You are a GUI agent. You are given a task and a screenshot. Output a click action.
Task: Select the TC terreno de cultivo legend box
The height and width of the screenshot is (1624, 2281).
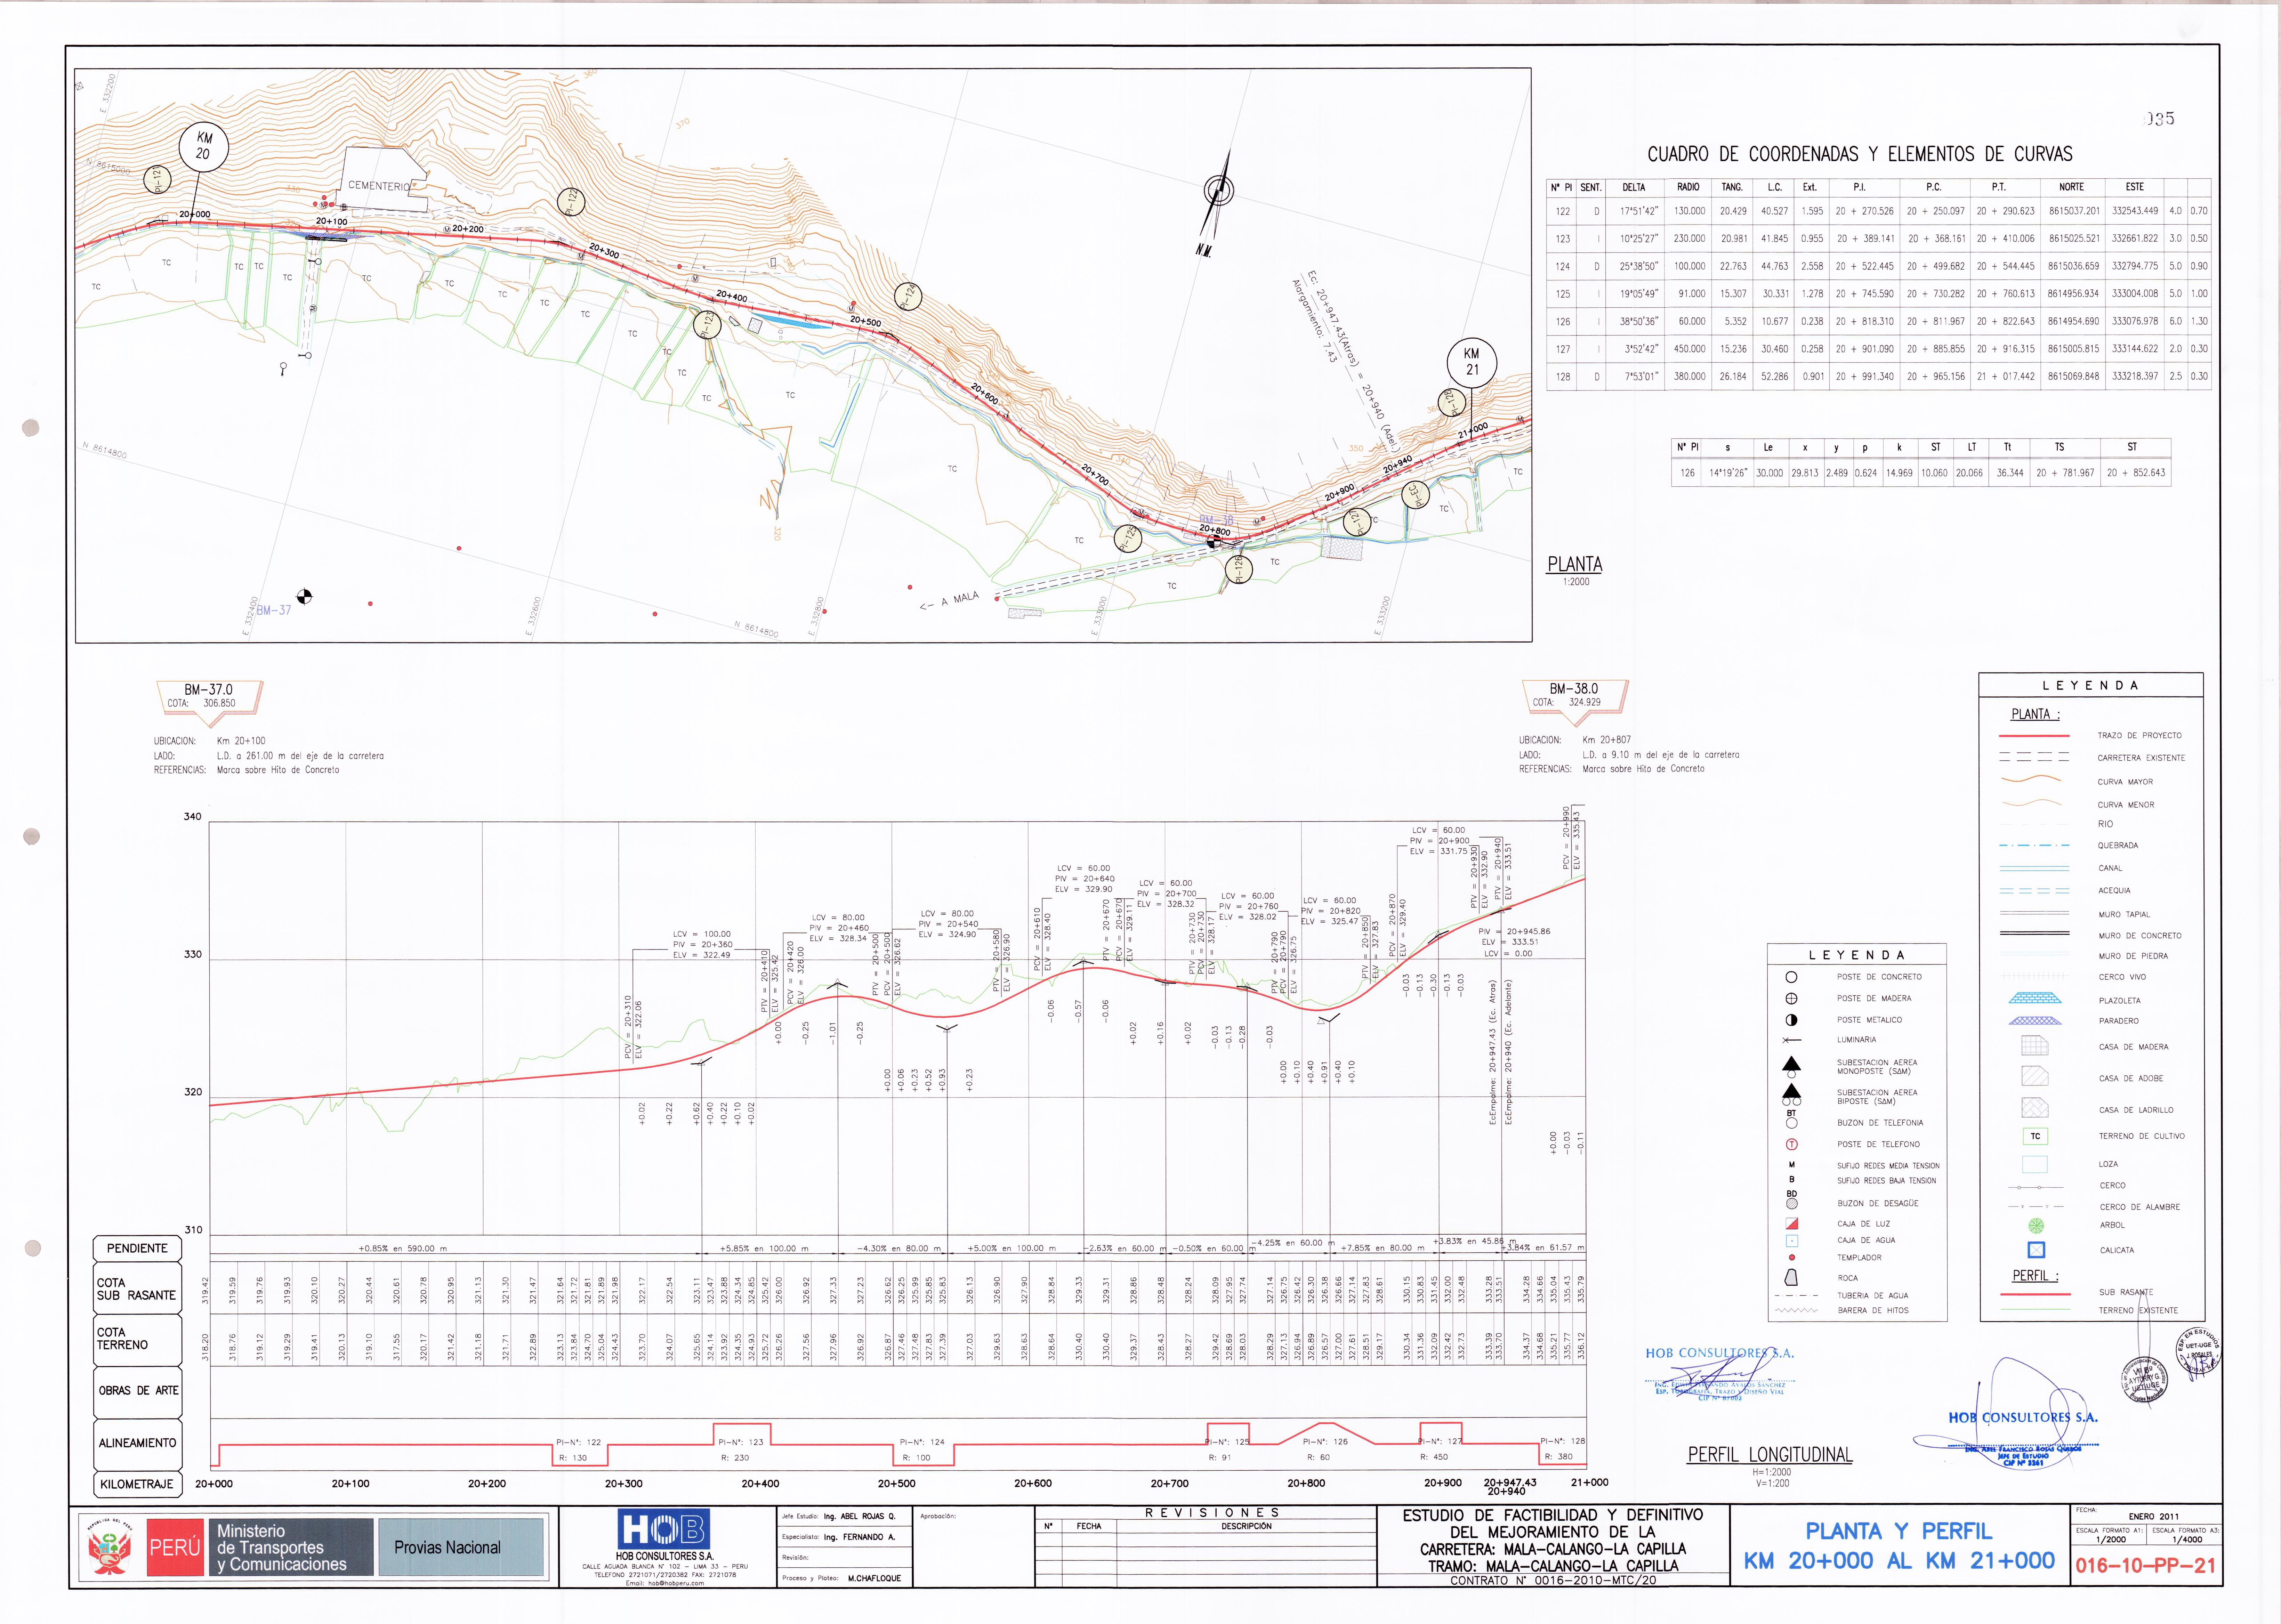pyautogui.click(x=2035, y=1136)
